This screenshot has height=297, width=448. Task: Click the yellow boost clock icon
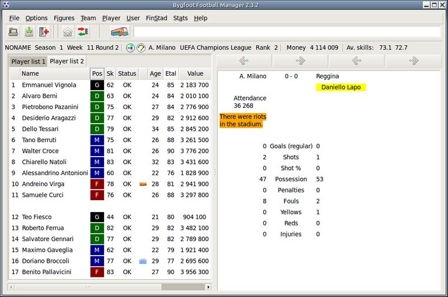tap(141, 48)
